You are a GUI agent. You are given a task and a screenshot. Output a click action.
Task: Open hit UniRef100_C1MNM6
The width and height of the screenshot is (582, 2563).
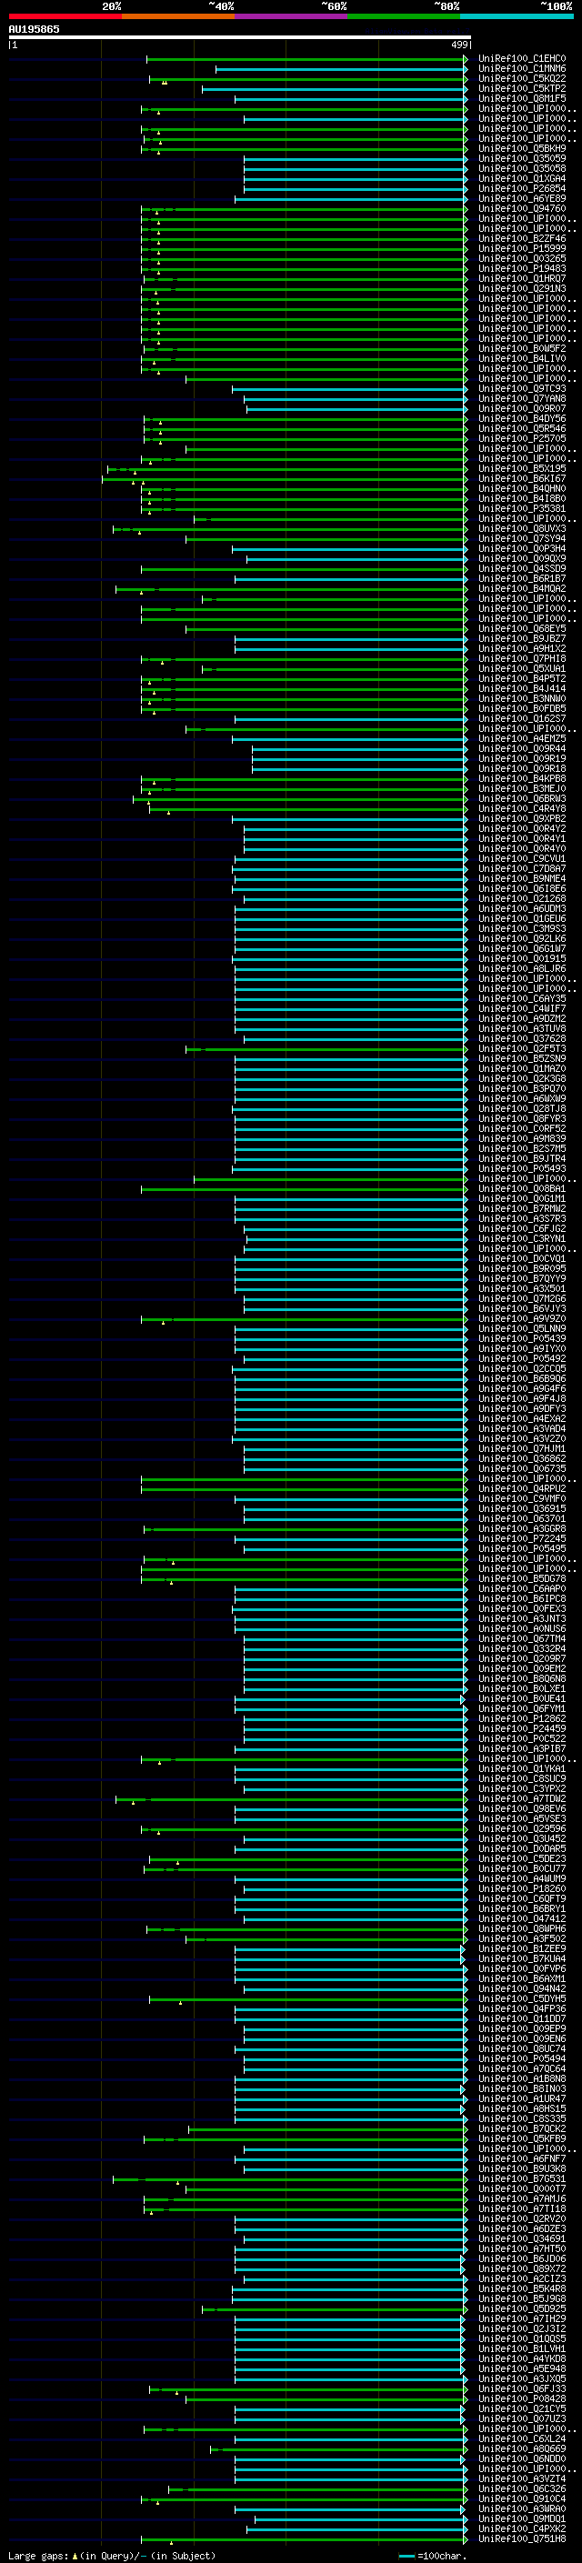521,70
